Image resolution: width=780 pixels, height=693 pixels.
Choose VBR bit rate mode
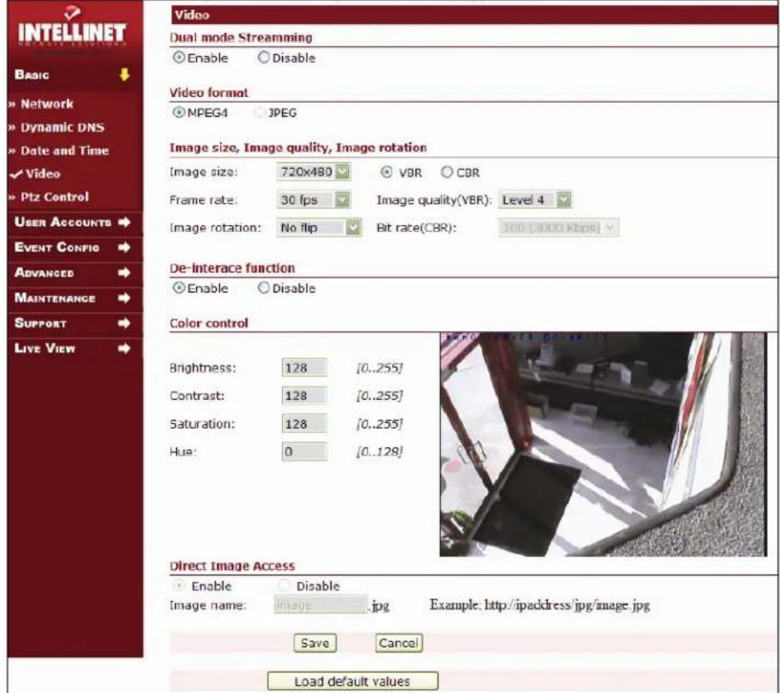(386, 172)
